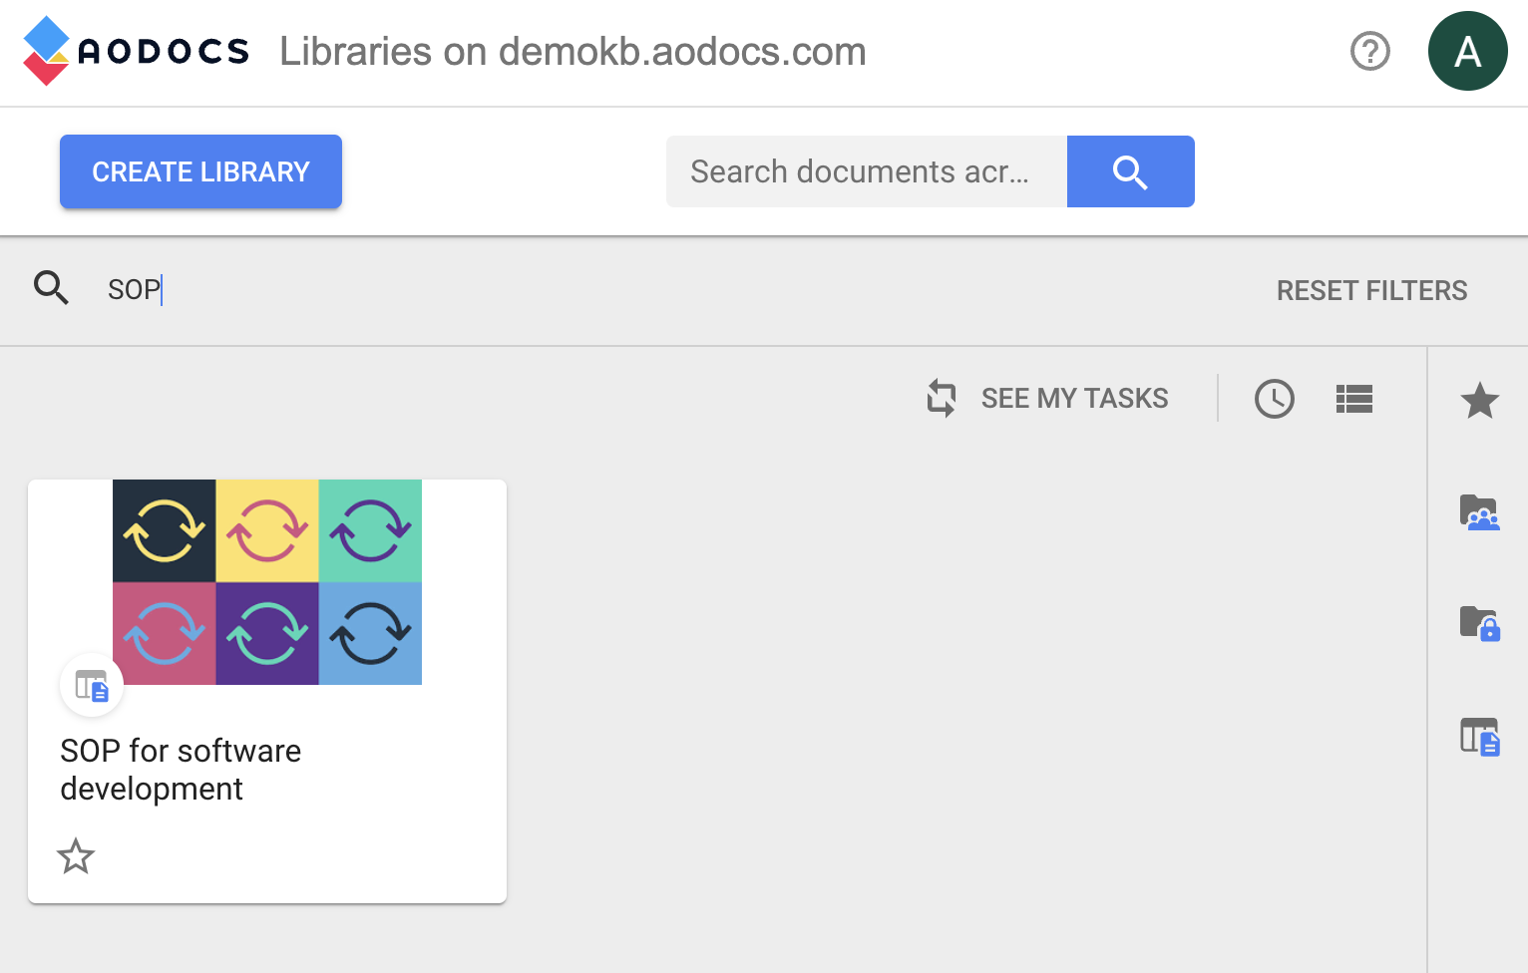Click RESET FILTERS
This screenshot has width=1528, height=973.
pos(1371,290)
